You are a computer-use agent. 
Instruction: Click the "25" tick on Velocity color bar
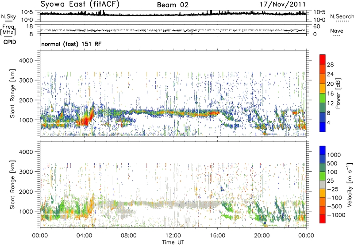pos(330,180)
